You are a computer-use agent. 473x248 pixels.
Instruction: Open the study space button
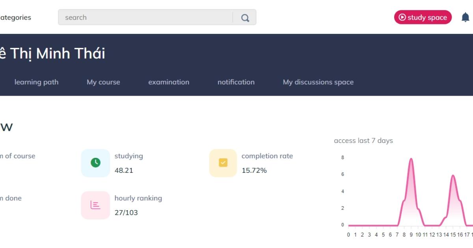423,17
